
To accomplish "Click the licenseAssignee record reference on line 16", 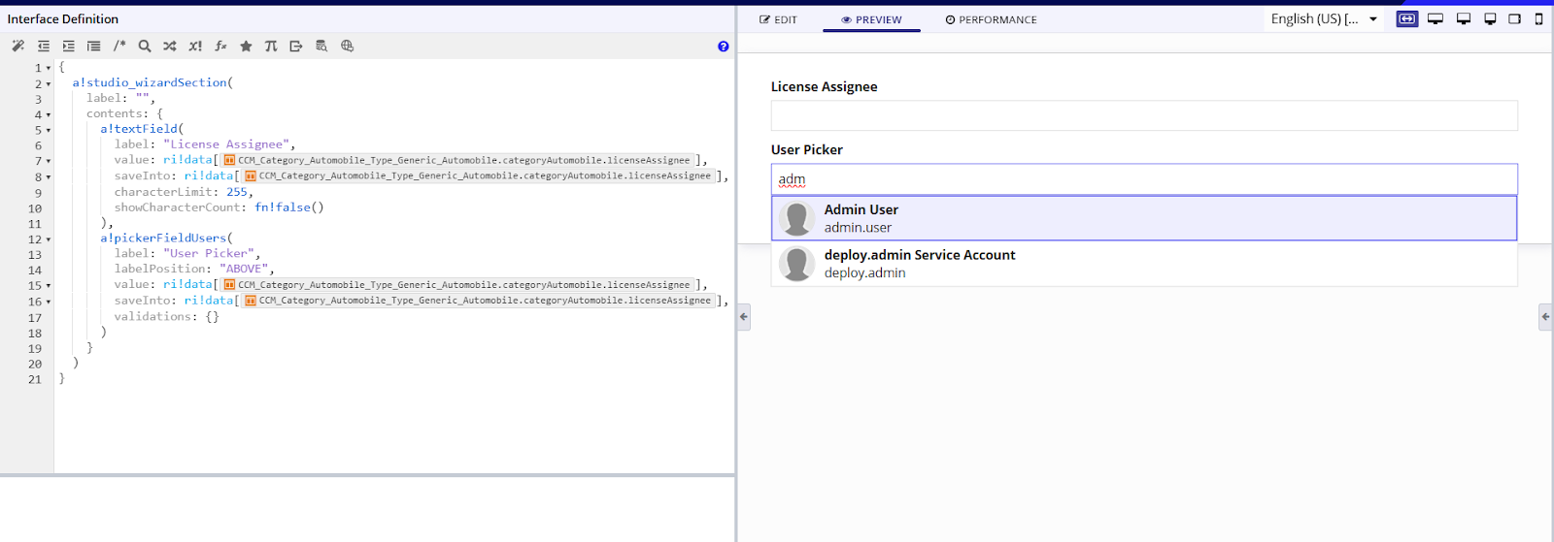I will [x=478, y=301].
